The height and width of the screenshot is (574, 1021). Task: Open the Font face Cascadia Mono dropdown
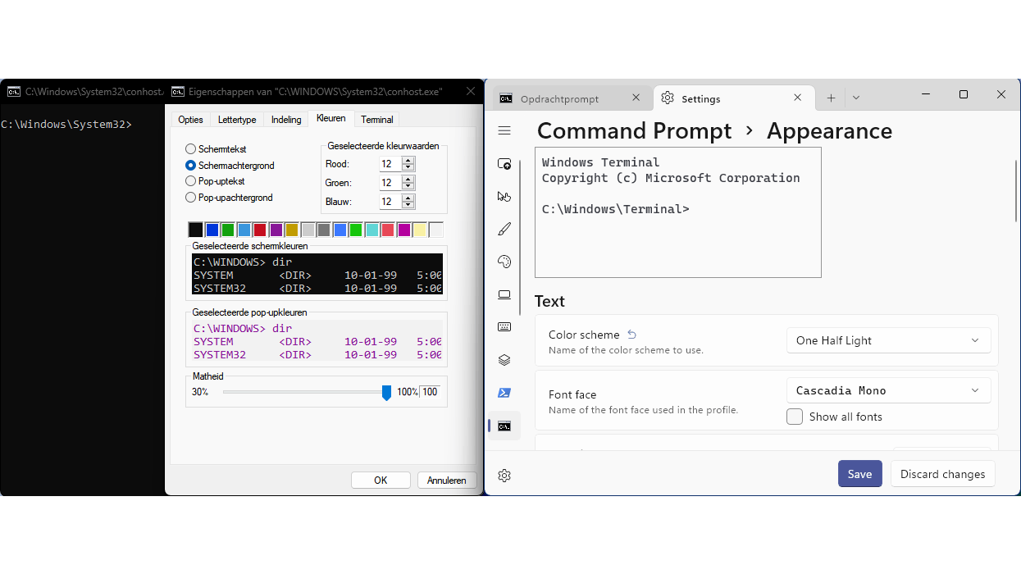(888, 390)
